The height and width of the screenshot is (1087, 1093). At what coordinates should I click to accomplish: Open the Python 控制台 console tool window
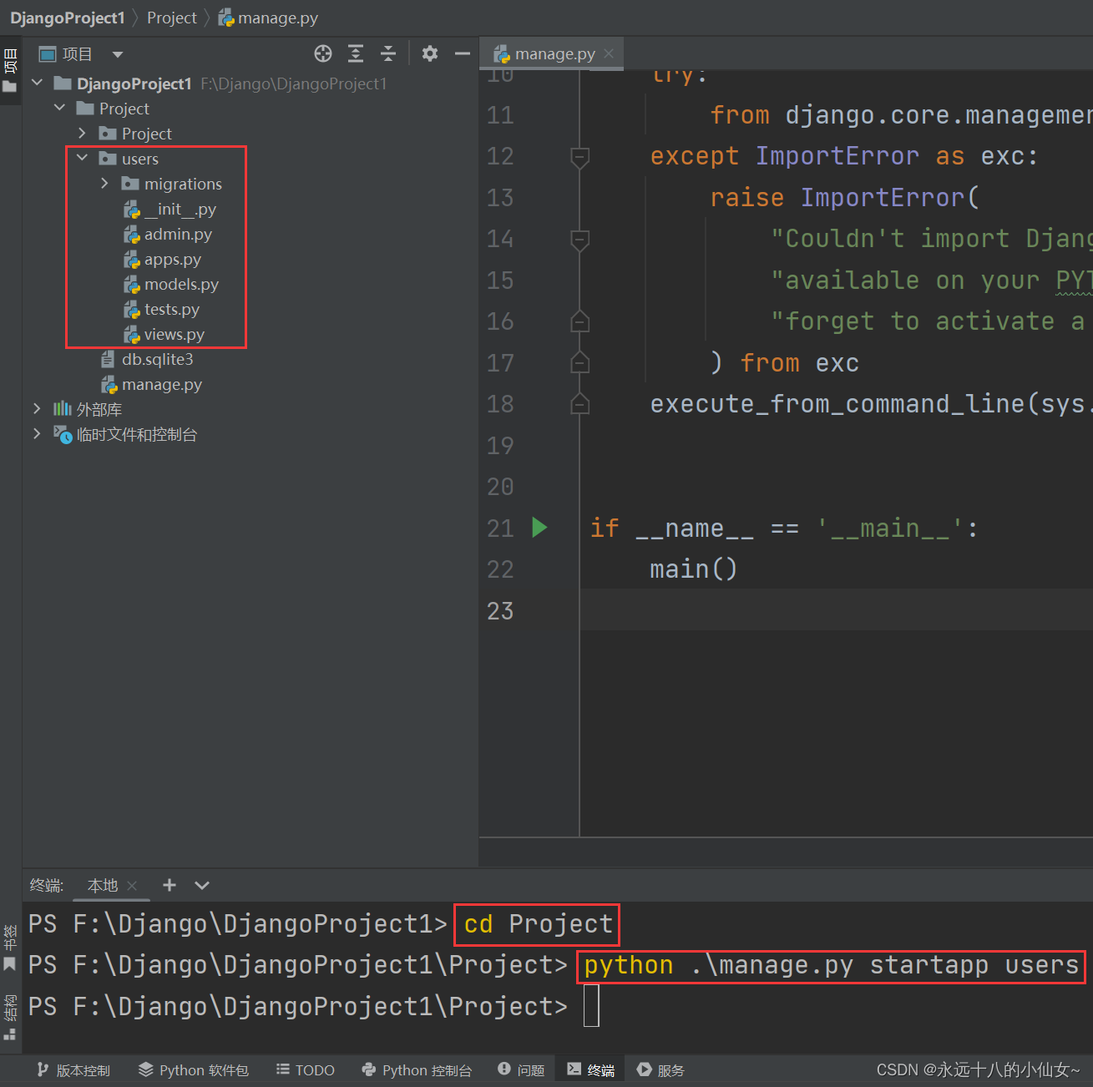click(417, 1070)
